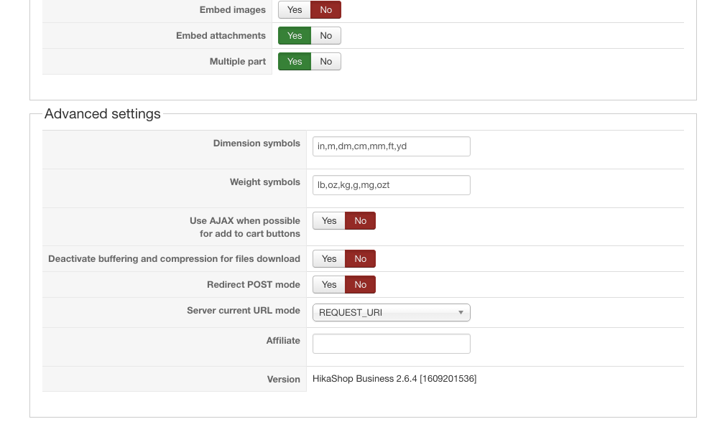Image resolution: width=707 pixels, height=442 pixels.
Task: Click the REQUEST_URI dropdown arrow
Action: click(461, 313)
